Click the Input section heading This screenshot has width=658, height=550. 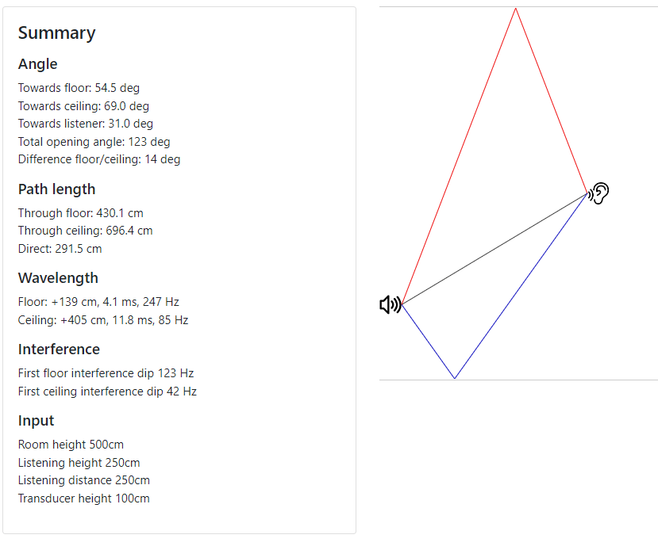(x=36, y=421)
